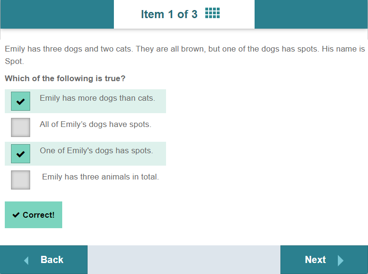Click the left arrow icon beside Back
Screen dimensions: 368x274
pyautogui.click(x=26, y=260)
